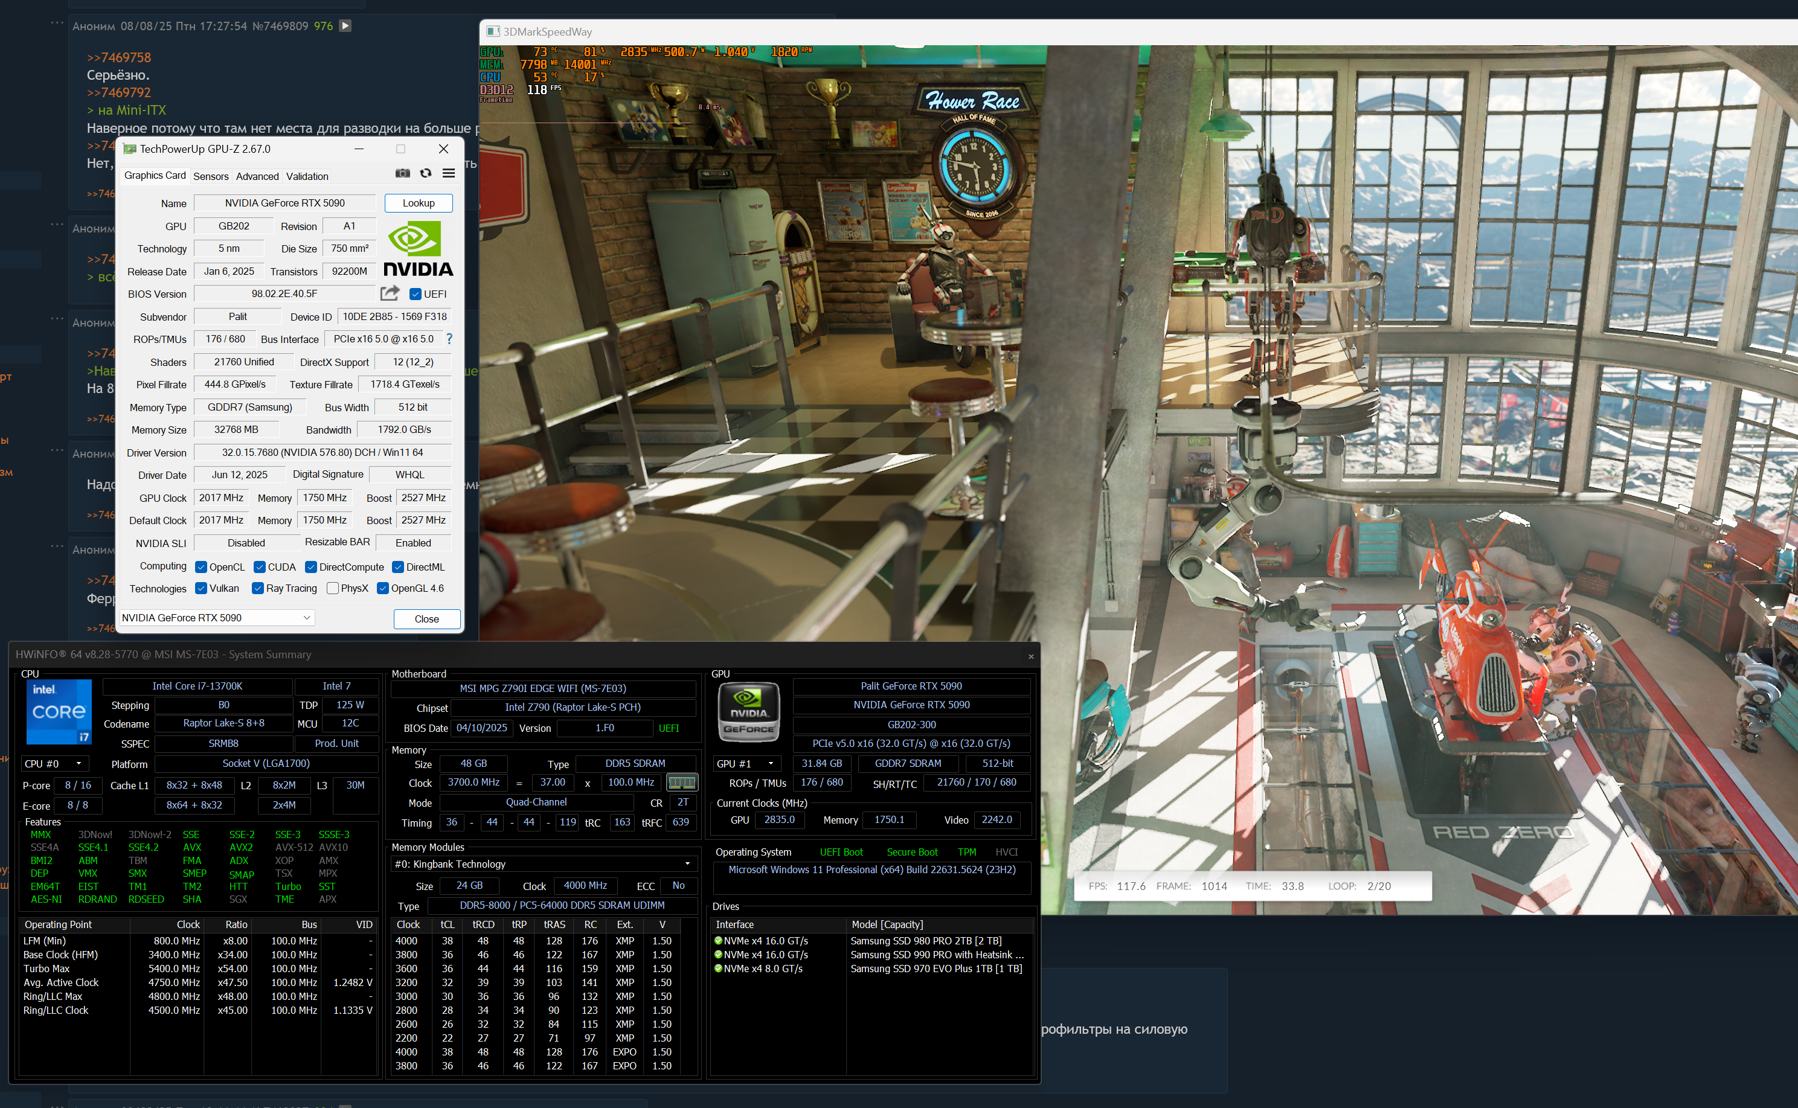
Task: Click the Lookup button in GPU-Z
Action: click(x=419, y=203)
